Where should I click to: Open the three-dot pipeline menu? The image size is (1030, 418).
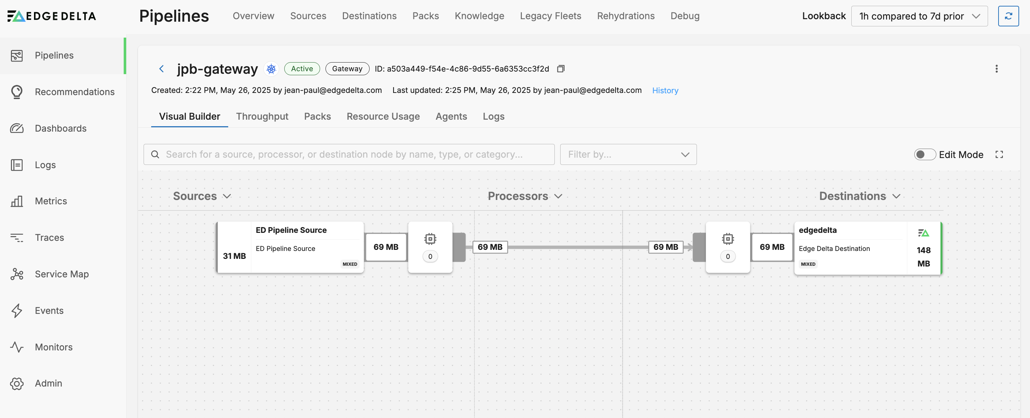tap(996, 69)
